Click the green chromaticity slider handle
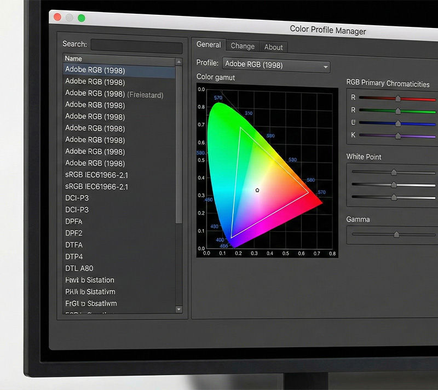This screenshot has width=438, height=390. tap(398, 111)
